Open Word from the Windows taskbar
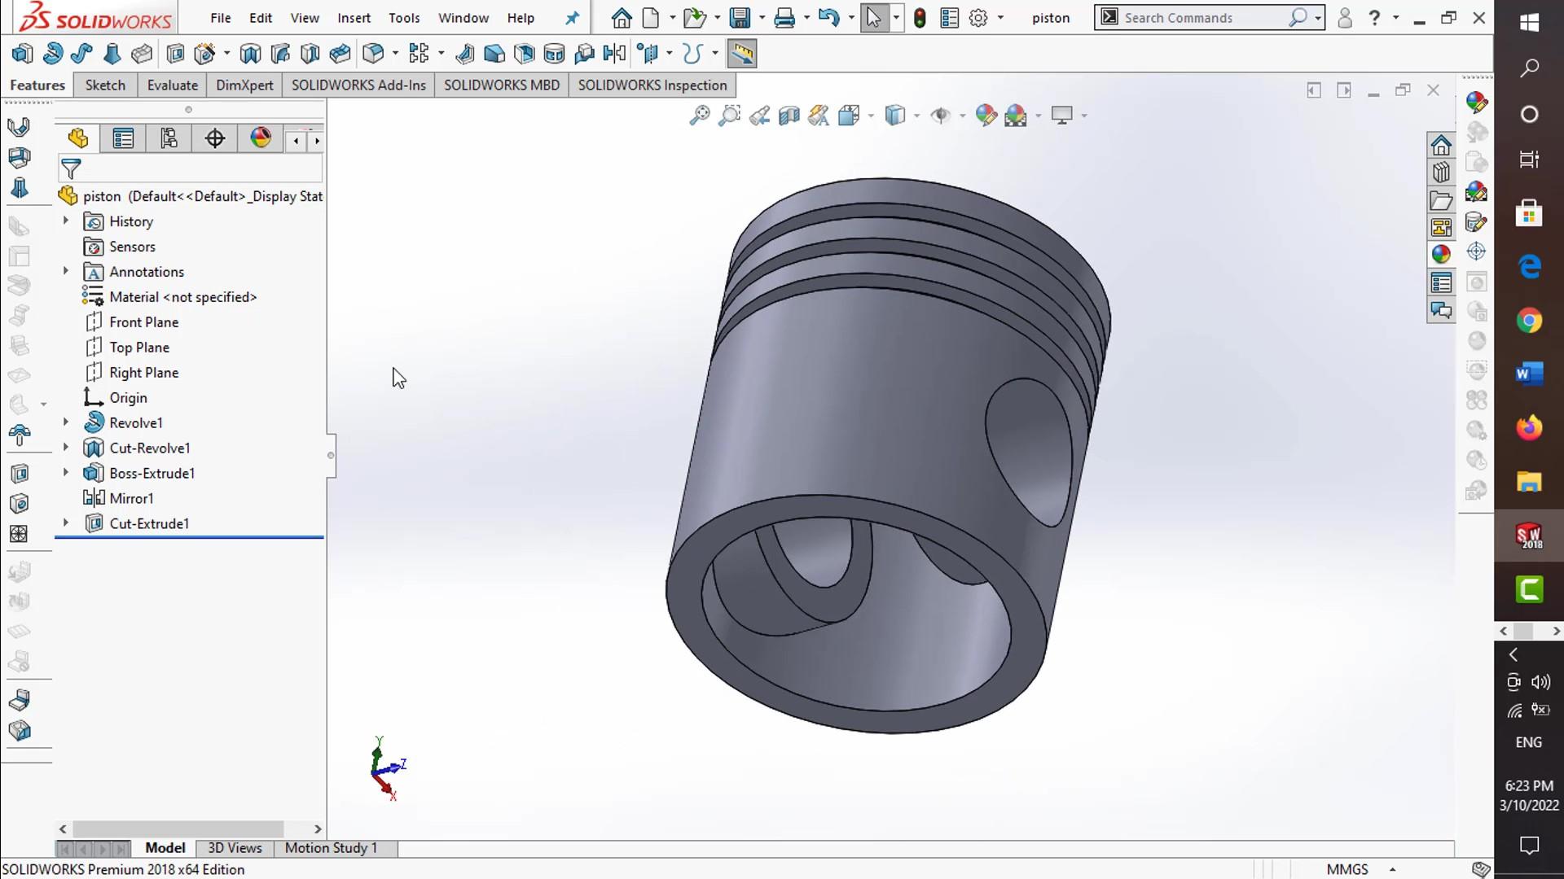This screenshot has width=1564, height=879. (1529, 373)
